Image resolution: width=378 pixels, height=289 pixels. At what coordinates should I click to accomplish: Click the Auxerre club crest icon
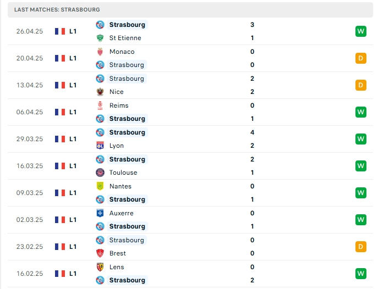tap(100, 213)
